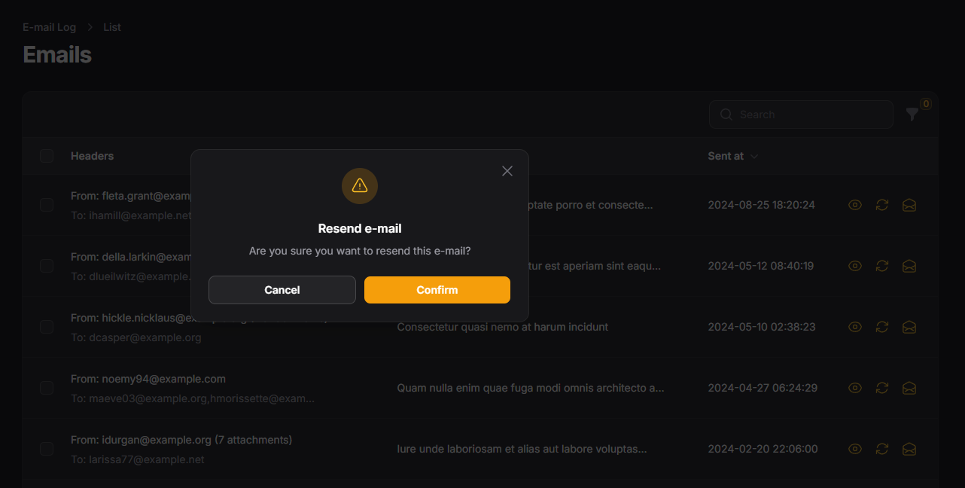
Task: Resend the email from idurgan@example.org
Action: pyautogui.click(x=882, y=449)
